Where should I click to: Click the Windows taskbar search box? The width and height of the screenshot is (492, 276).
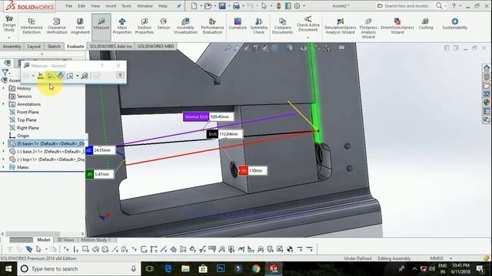click(78, 269)
